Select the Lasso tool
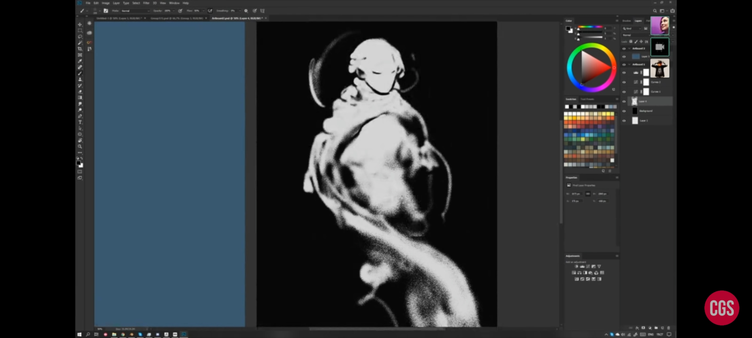Viewport: 752px width, 338px height. 80,37
